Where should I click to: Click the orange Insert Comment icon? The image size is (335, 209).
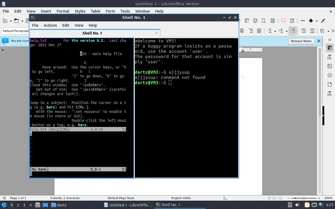click(x=283, y=21)
